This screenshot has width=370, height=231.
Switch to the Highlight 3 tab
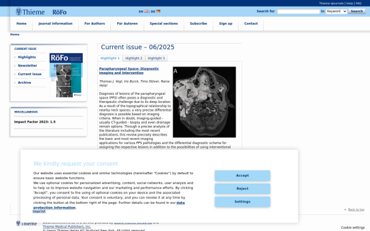click(x=156, y=59)
